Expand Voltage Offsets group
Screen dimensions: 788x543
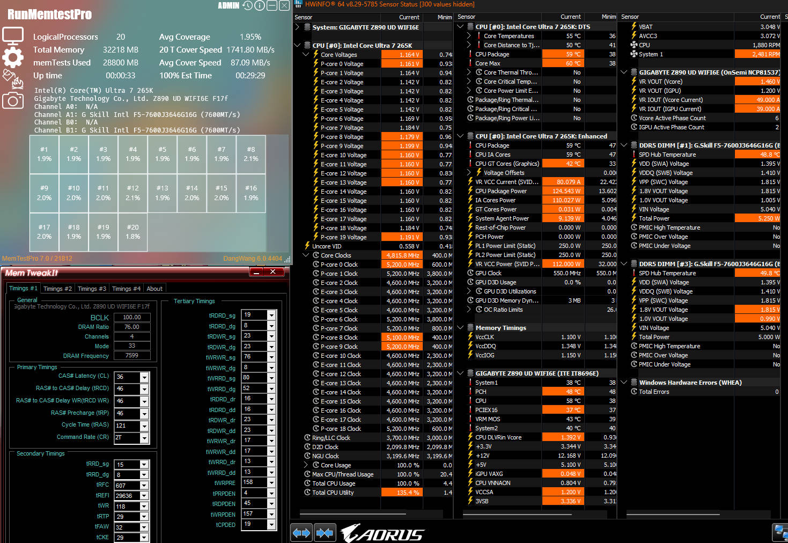[469, 172]
